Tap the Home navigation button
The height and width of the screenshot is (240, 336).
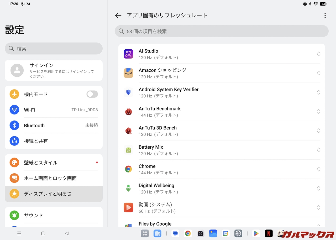click(43, 233)
